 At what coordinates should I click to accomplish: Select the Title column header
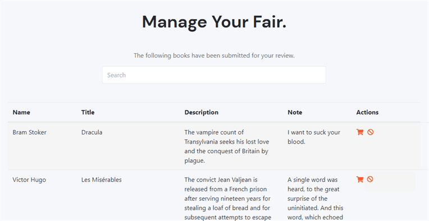88,112
